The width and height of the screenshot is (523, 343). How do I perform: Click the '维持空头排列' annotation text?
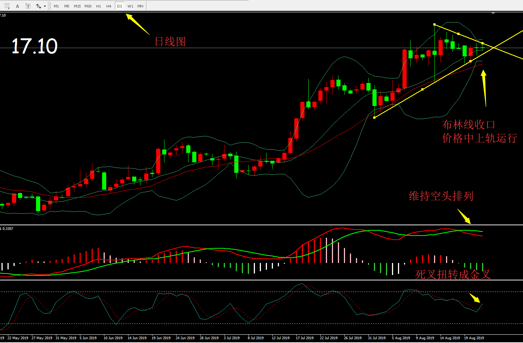coord(441,196)
